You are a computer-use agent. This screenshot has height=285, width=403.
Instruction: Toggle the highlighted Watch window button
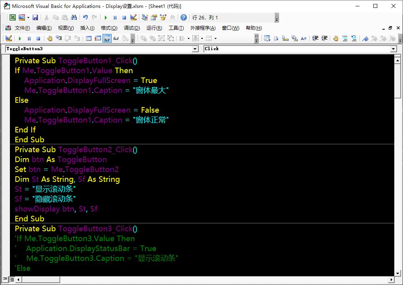(107, 38)
